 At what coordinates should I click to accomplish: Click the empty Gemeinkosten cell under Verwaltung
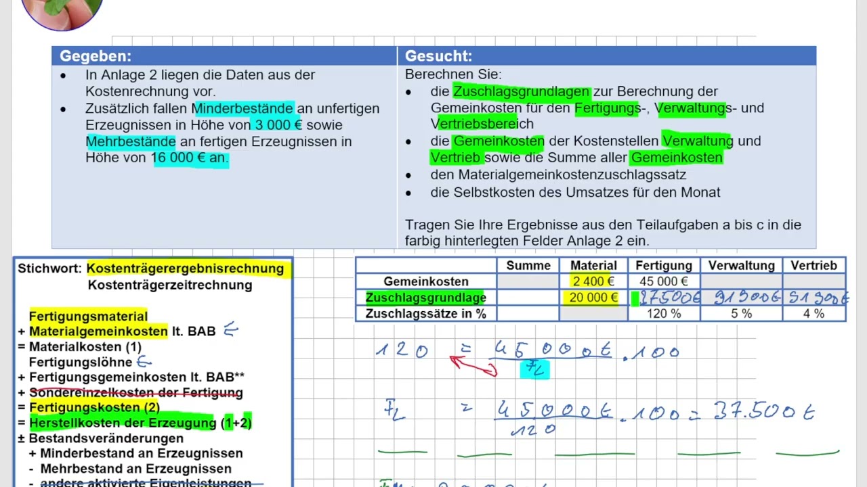[x=741, y=281]
